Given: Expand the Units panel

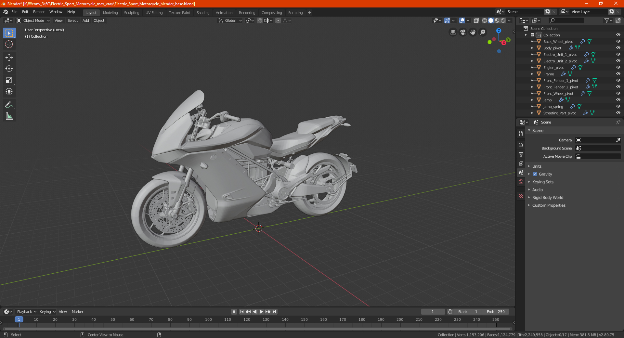Looking at the screenshot, I should 537,166.
